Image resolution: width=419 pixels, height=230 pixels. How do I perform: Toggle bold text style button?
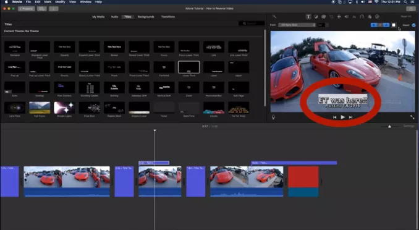coord(373,25)
